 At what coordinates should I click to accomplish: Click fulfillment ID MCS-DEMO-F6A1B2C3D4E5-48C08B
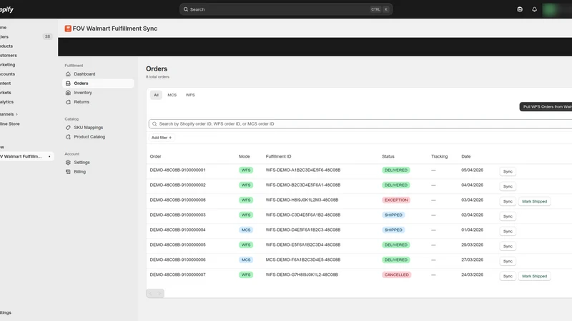(303, 260)
